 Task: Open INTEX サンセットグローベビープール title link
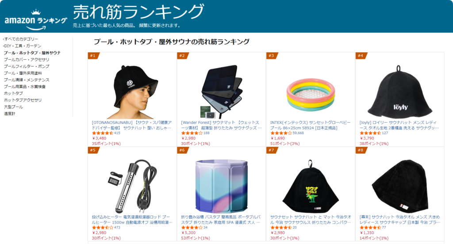[x=310, y=125]
